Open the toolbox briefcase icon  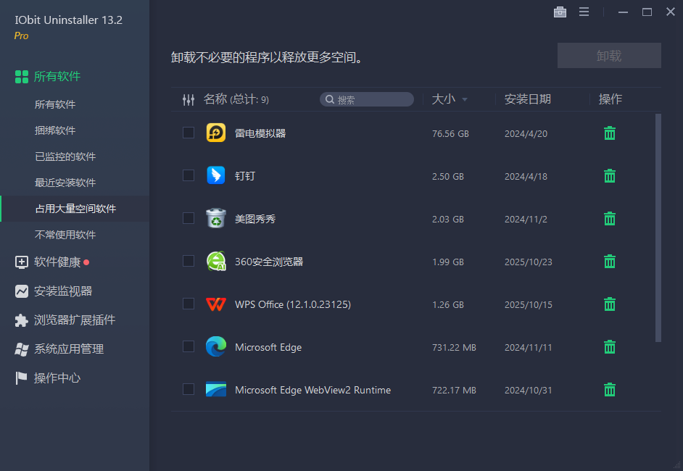560,12
